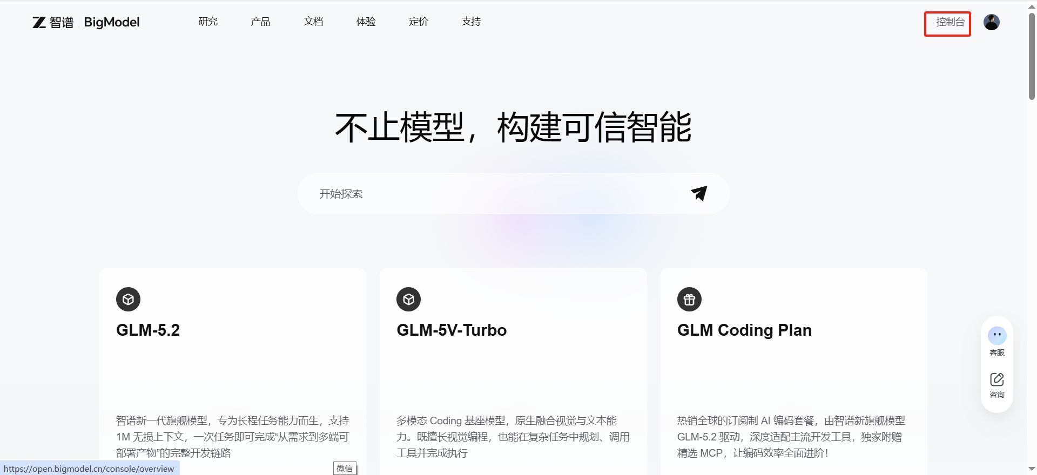Click the cube icon above GLM-5V-Turbo

coord(408,299)
